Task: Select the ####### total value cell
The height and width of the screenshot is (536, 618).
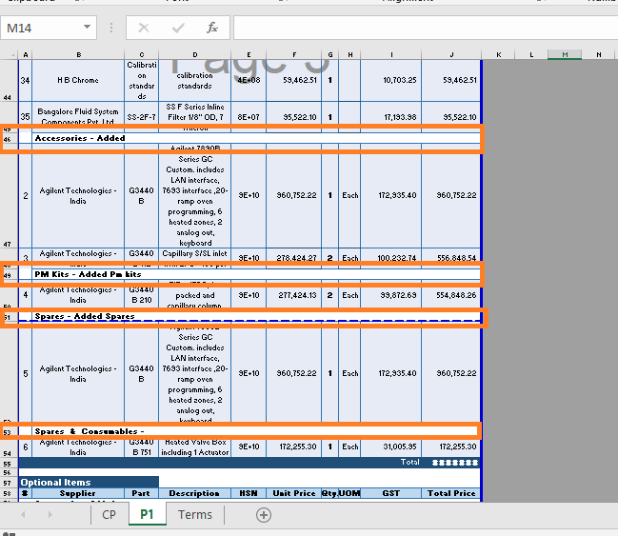Action: (451, 463)
